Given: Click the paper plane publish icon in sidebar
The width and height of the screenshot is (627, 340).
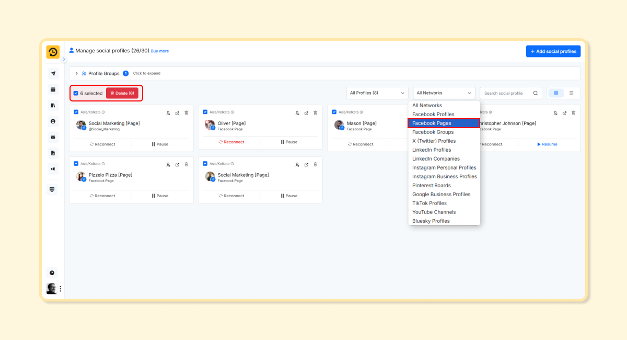Looking at the screenshot, I should click(x=53, y=74).
